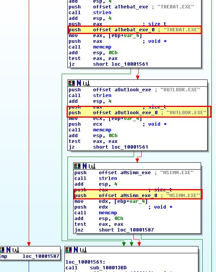Screen dimensions: 216x272
Task: Open the color palette icon on the MSIMN.EXE node
Action: pos(77,166)
